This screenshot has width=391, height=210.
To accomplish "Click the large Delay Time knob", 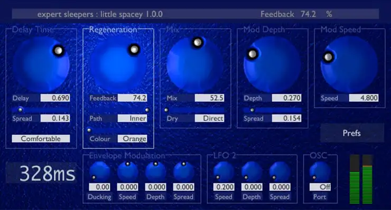I will pyautogui.click(x=41, y=65).
